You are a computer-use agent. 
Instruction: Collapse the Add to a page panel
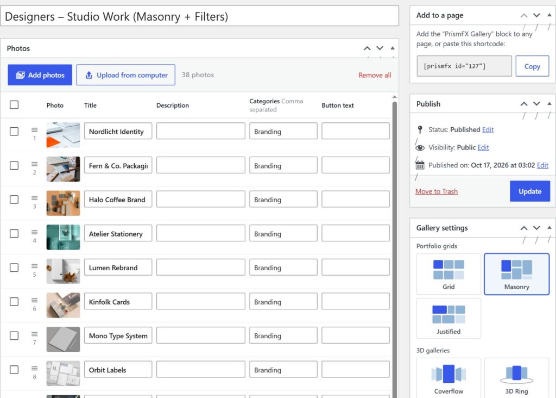click(x=549, y=15)
